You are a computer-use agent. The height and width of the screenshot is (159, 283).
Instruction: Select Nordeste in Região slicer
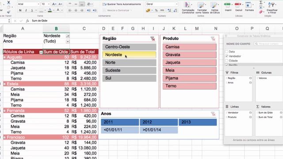coord(129,55)
